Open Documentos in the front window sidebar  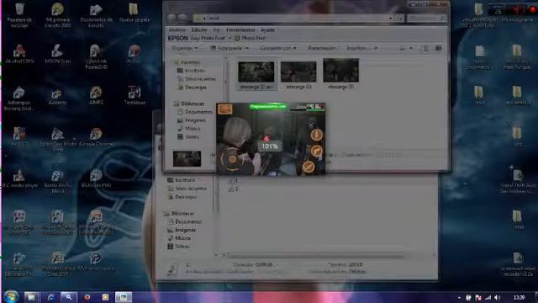pos(195,112)
